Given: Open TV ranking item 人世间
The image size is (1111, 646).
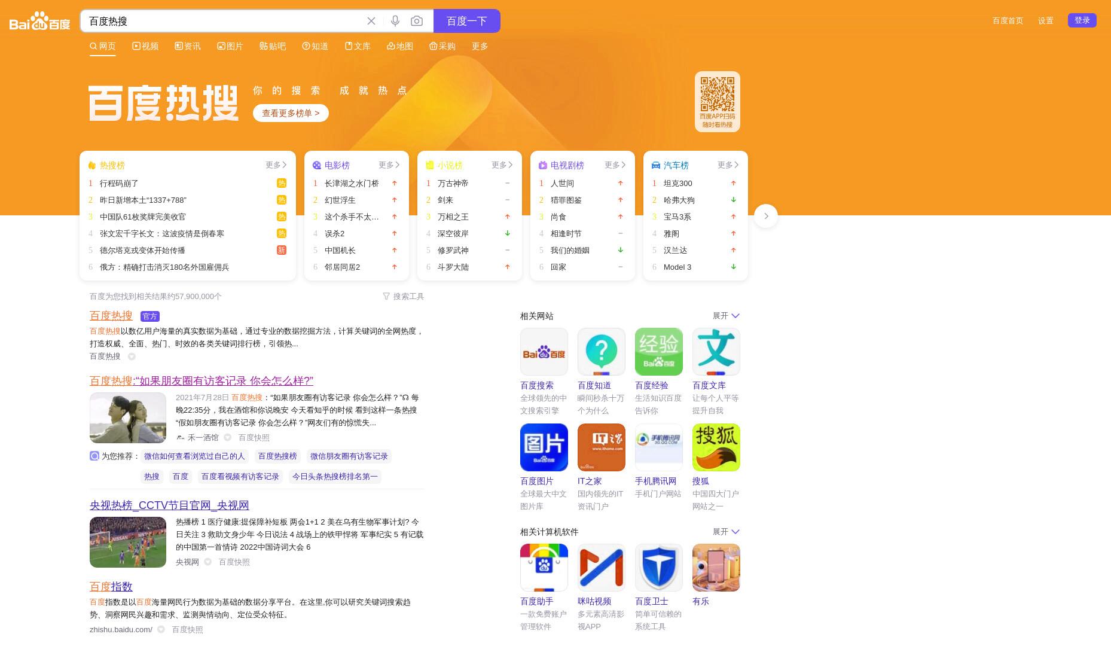Looking at the screenshot, I should coord(562,183).
